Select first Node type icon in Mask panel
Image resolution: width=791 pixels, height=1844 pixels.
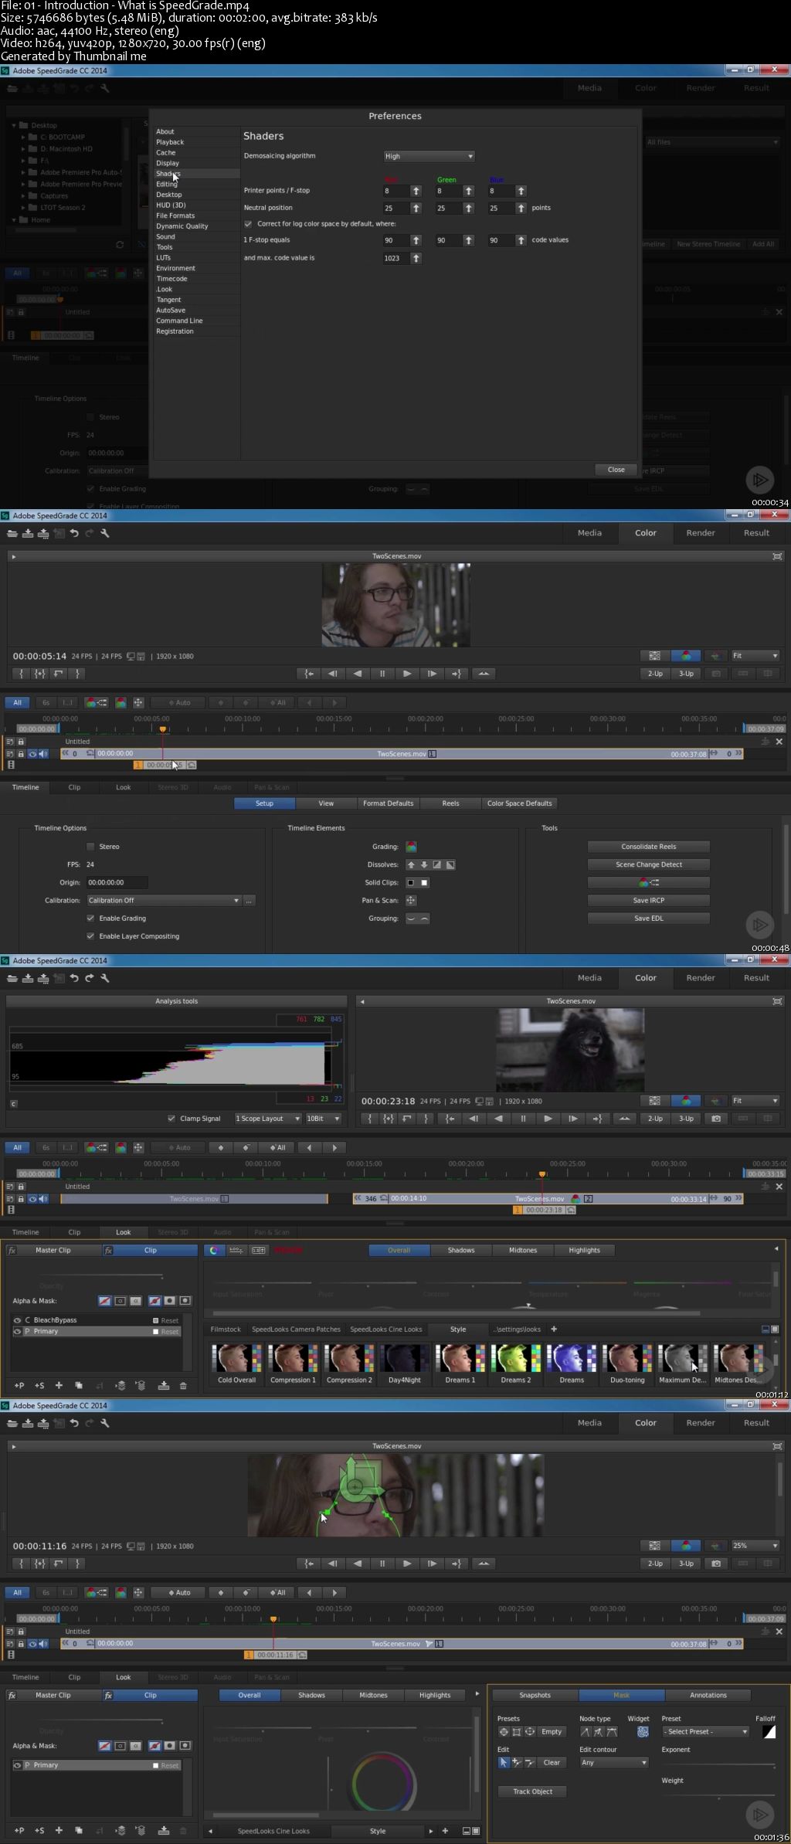[x=586, y=1731]
